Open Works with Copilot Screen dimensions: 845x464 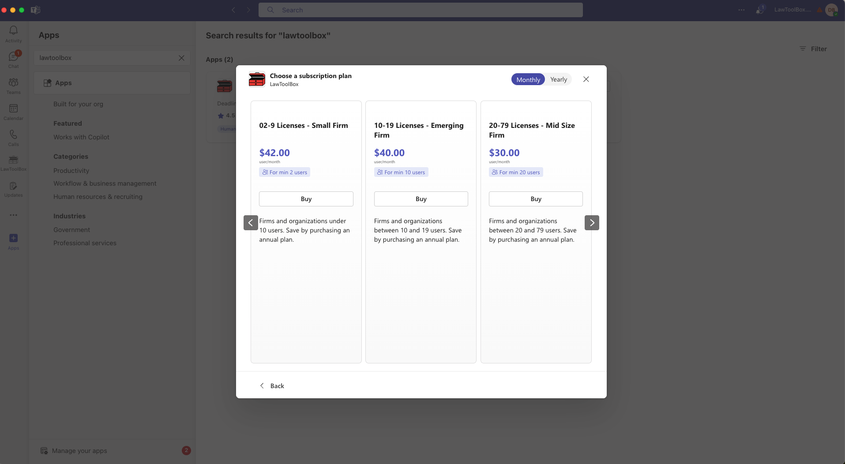[x=81, y=137]
